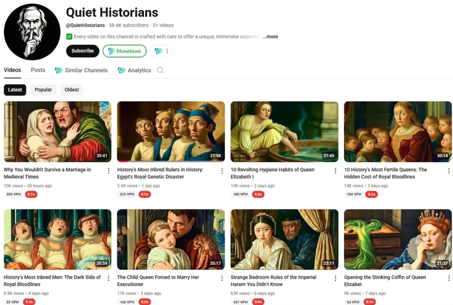
Task: Open the Stinking Coffin of Queen Elizabet thumbnail
Action: 398,239
